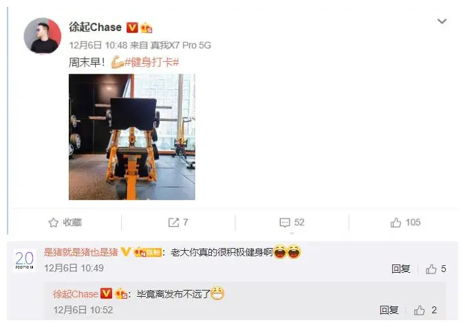The image size is (465, 327).
Task: Click the membership crown badge in post header
Action: point(147,28)
